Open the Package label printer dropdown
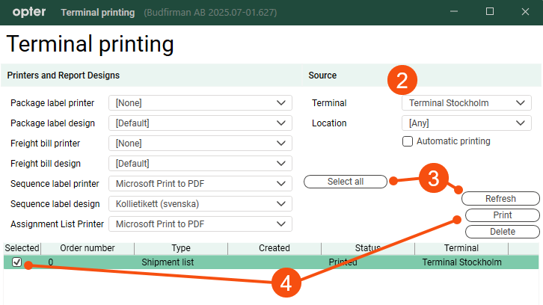Viewport: 543px width, 305px height. point(200,103)
